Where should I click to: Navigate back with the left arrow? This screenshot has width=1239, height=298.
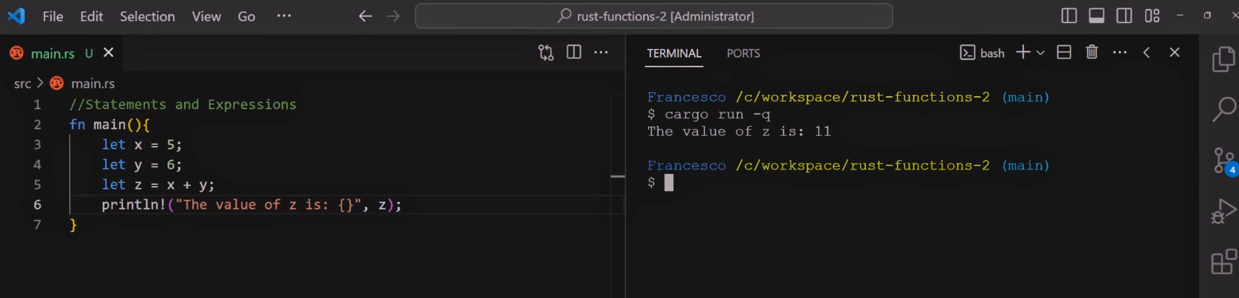[365, 16]
